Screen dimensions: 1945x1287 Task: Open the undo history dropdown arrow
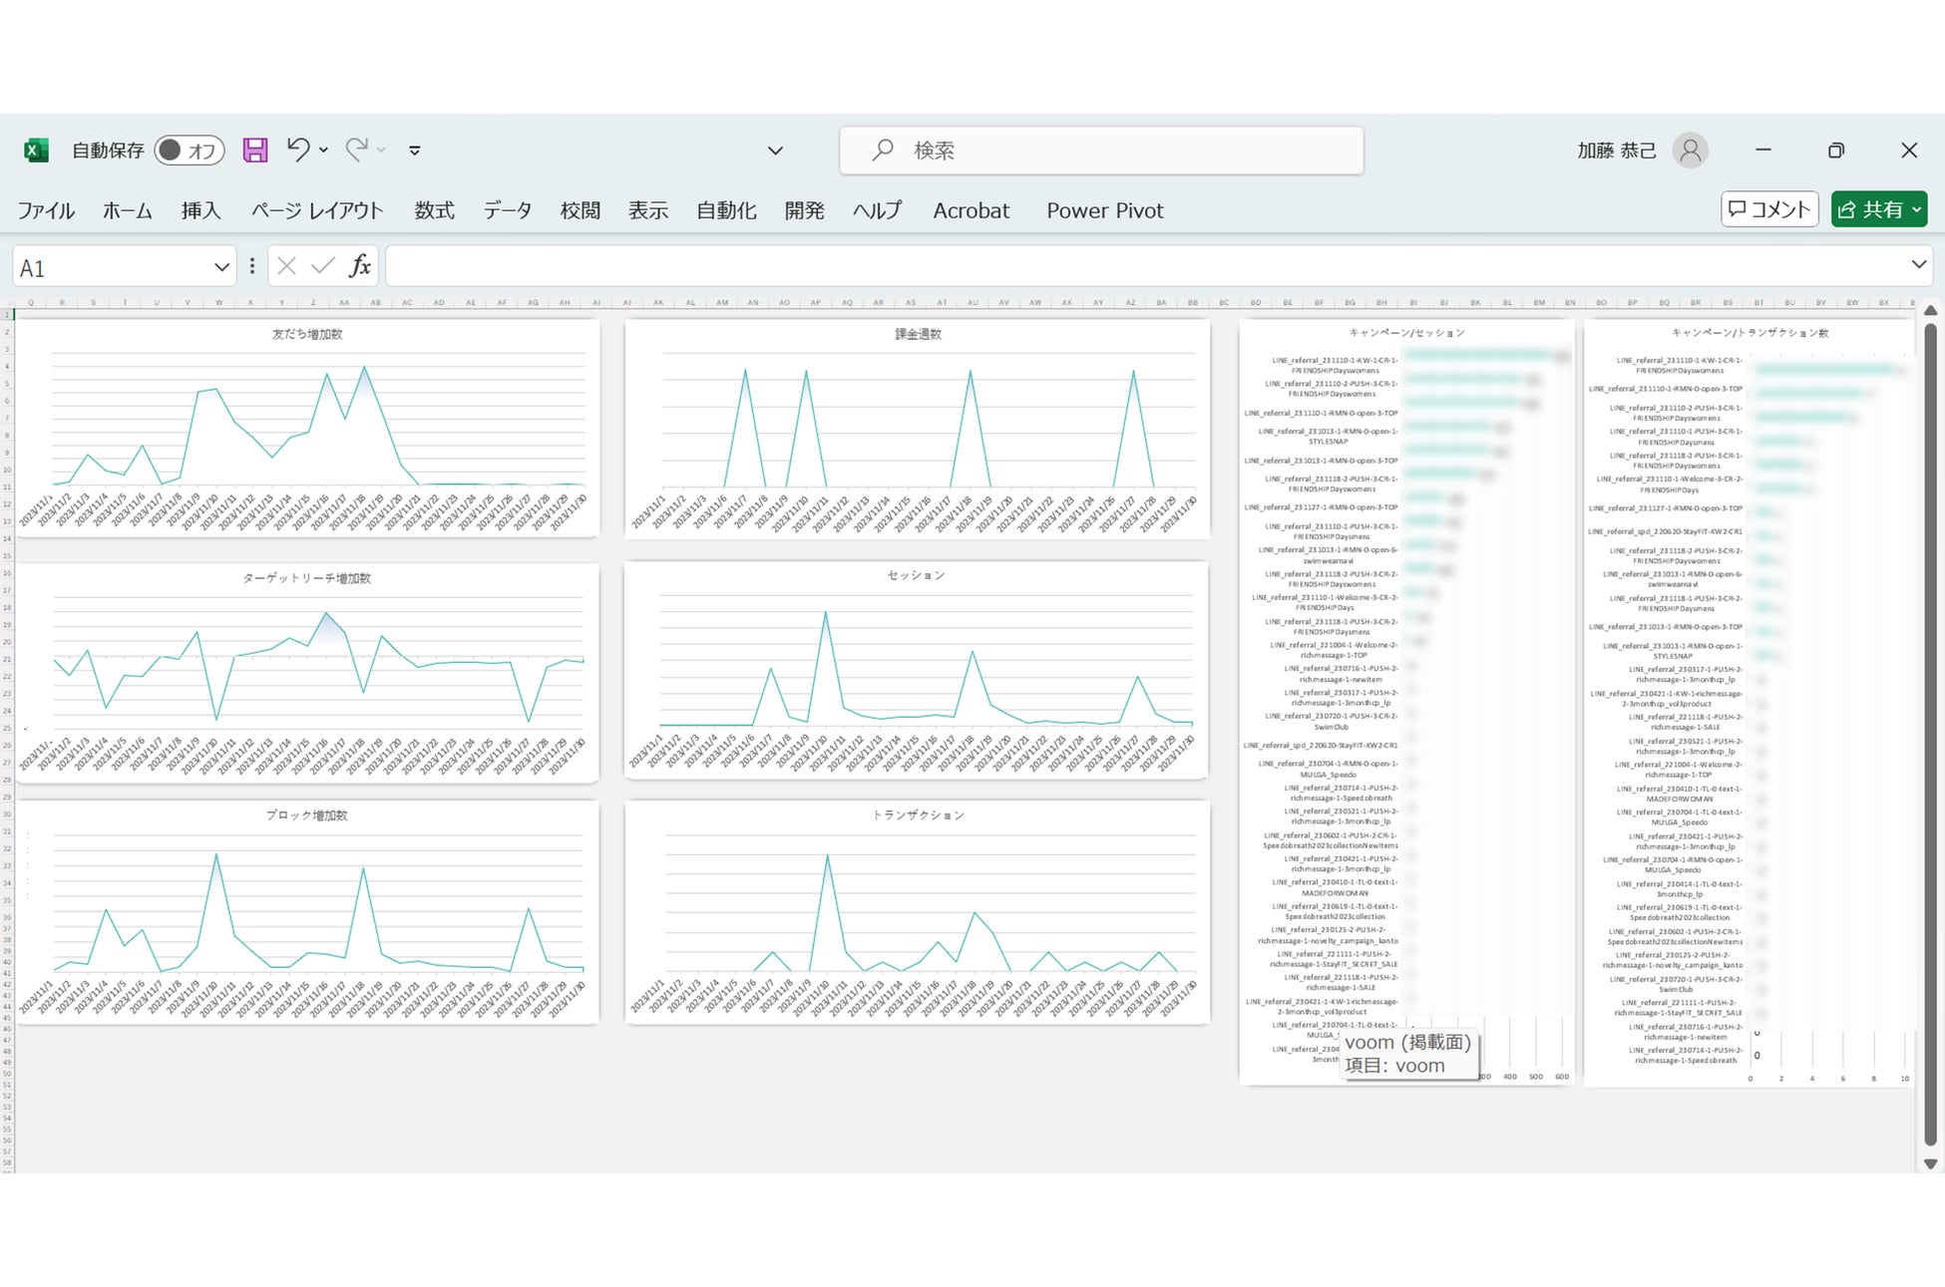click(x=323, y=151)
